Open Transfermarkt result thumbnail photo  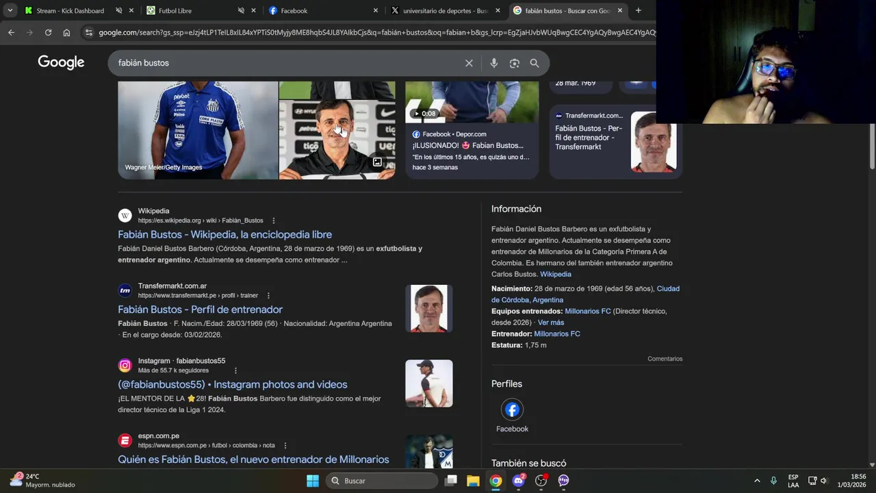point(428,308)
